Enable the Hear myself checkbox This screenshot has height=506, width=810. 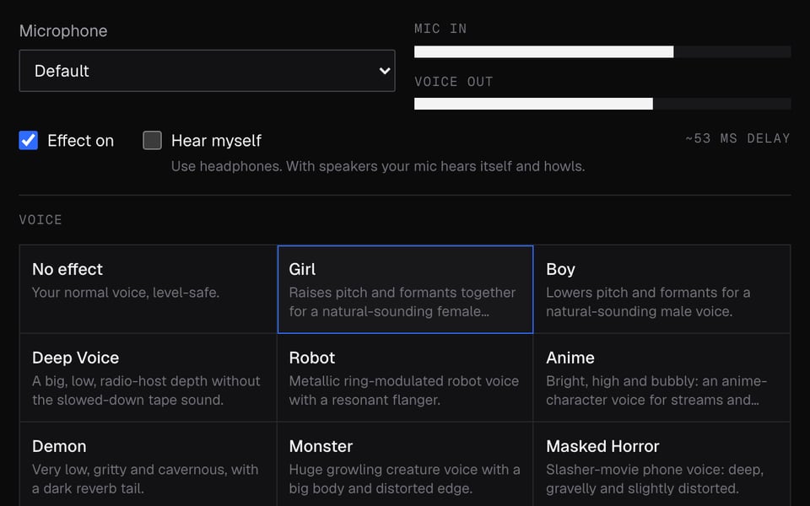(153, 140)
